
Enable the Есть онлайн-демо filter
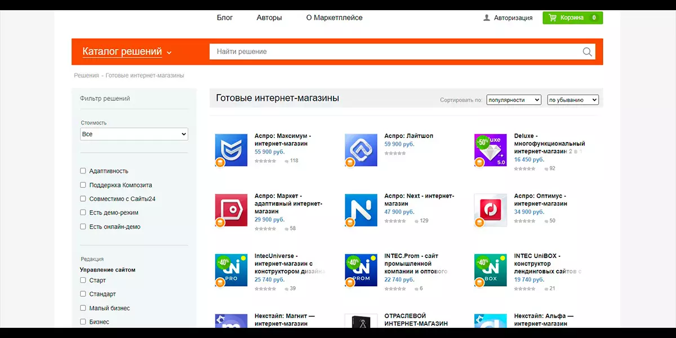(83, 227)
